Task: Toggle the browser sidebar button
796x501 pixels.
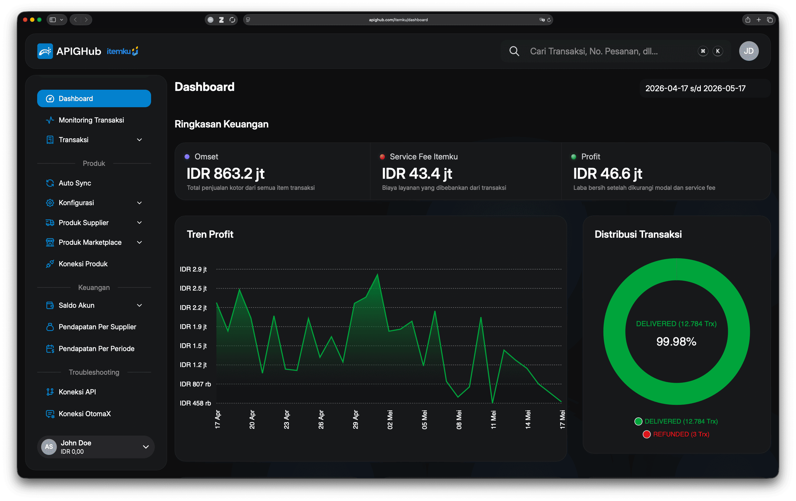Action: [x=53, y=20]
